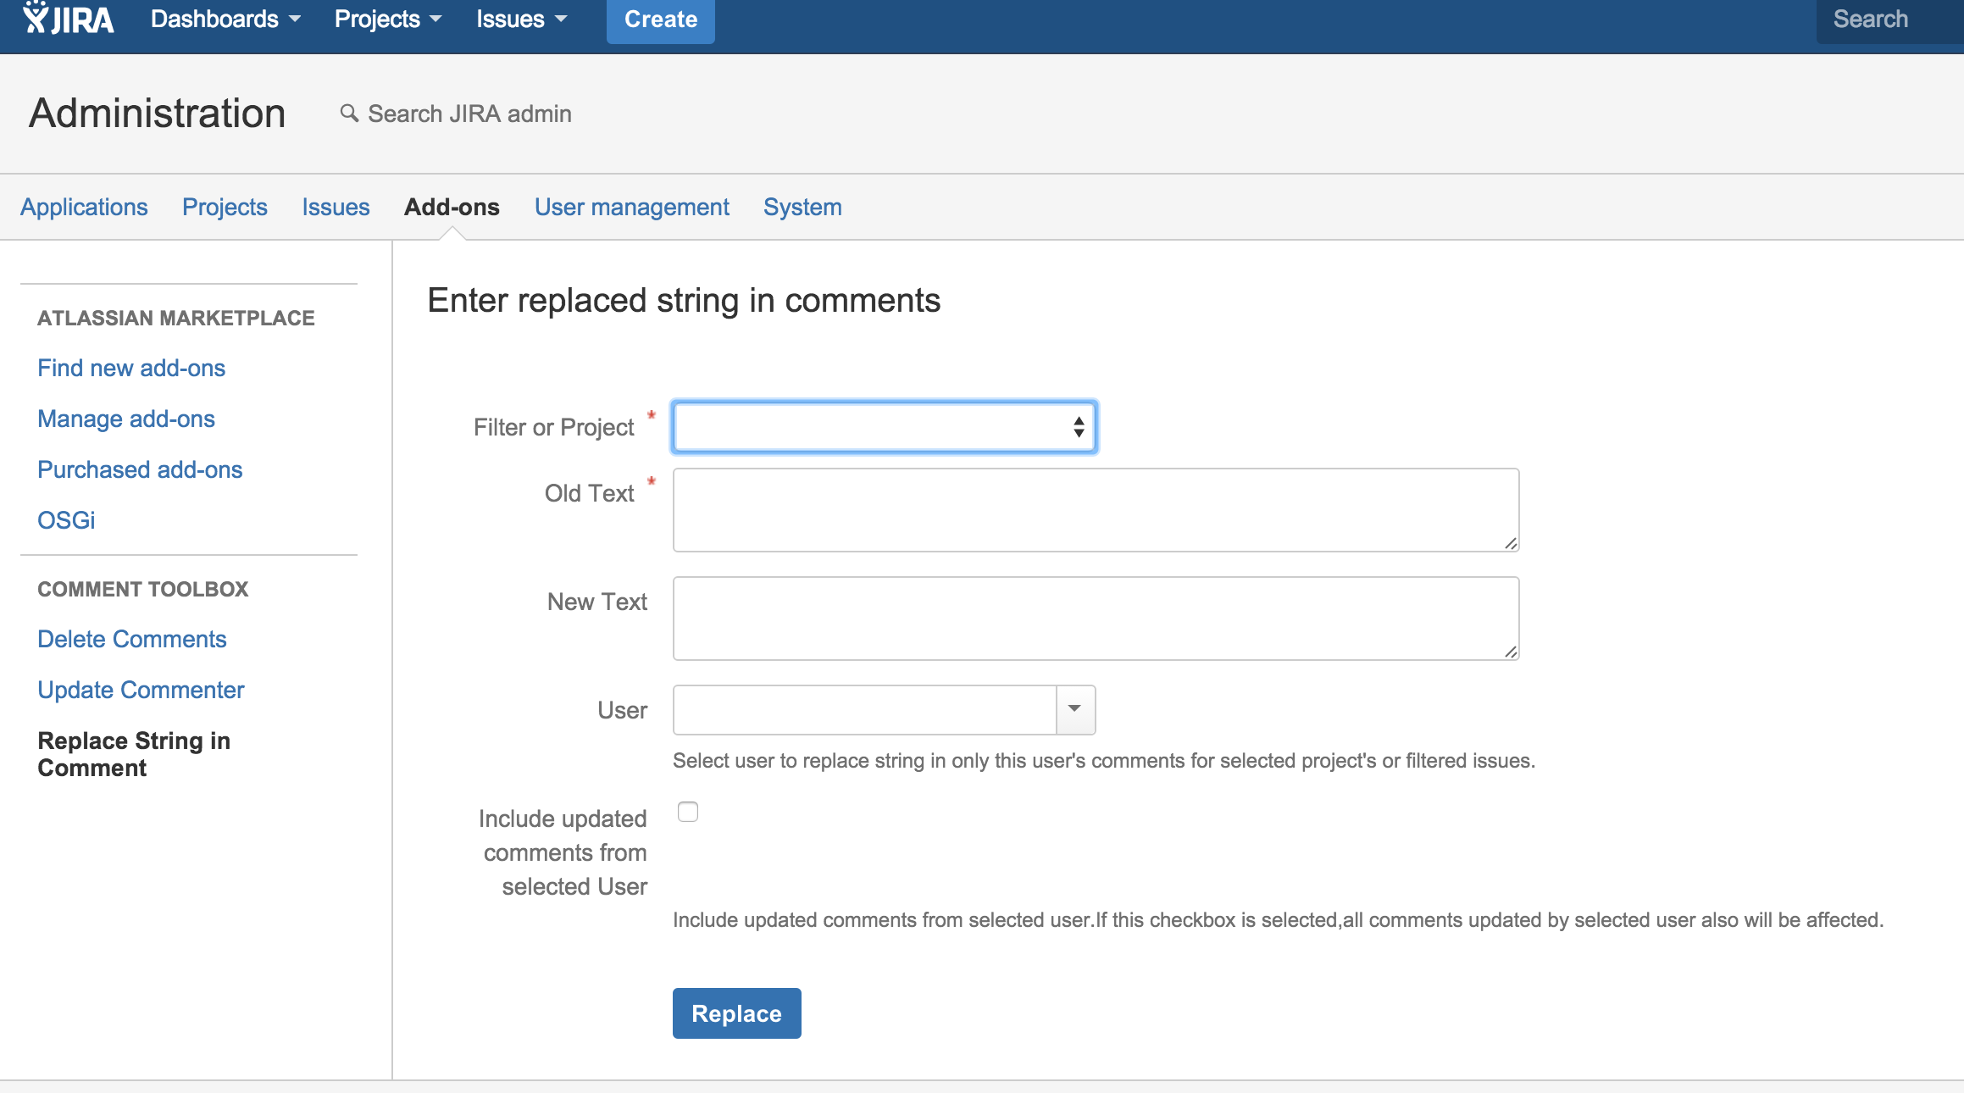Switch to the Issues admin tab
This screenshot has height=1093, width=1964.
[336, 207]
